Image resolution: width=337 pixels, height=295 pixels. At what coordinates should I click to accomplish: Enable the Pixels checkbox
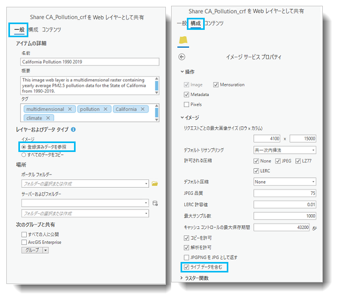coord(186,104)
